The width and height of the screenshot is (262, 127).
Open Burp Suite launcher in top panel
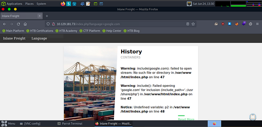[69, 4]
